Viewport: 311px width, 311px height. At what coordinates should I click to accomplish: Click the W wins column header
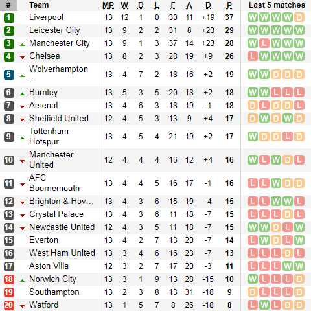(x=124, y=5)
